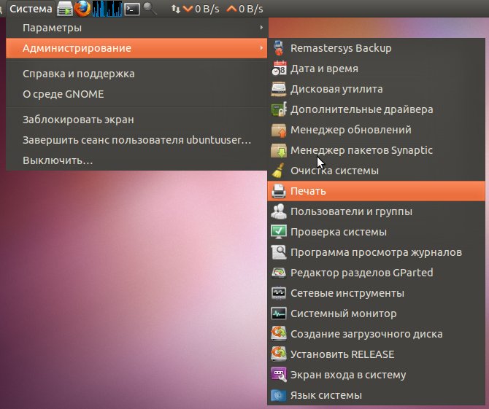The image size is (489, 409).
Task: Open Remastersys Backup from Administration menu
Action: tap(376, 48)
